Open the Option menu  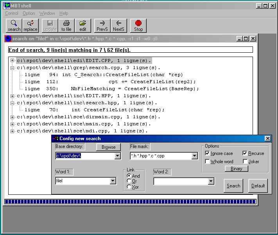29,13
